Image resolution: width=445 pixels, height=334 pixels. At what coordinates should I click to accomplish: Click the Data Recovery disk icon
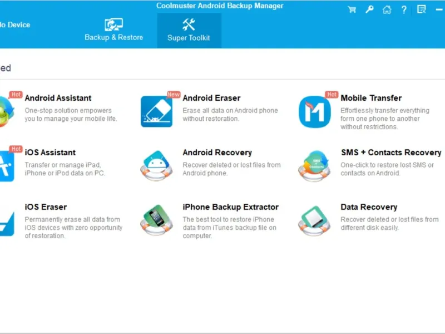(314, 220)
